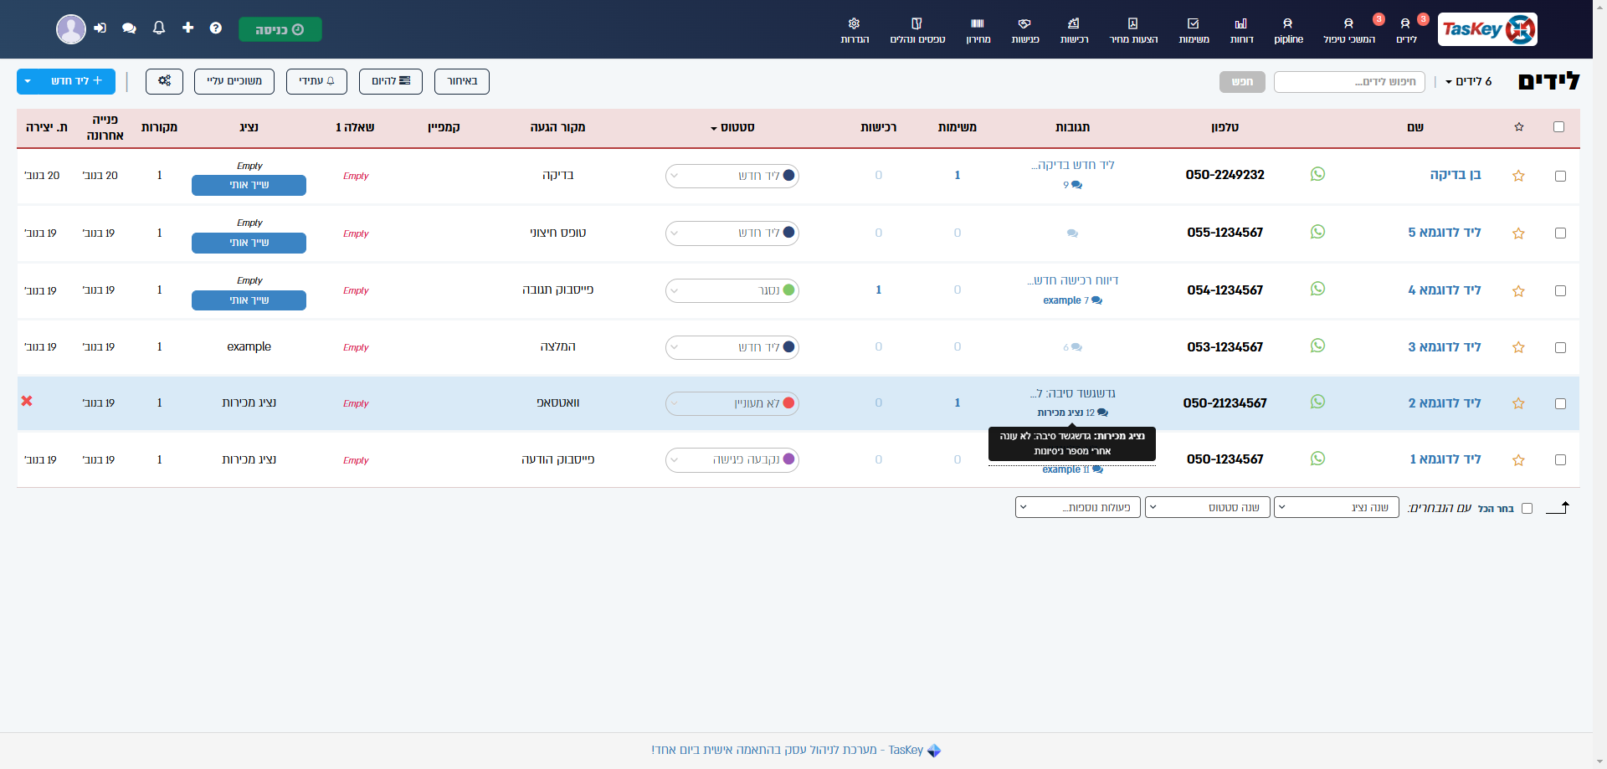Check the box for ליד לדוגמא 5
This screenshot has width=1607, height=769.
[1560, 233]
